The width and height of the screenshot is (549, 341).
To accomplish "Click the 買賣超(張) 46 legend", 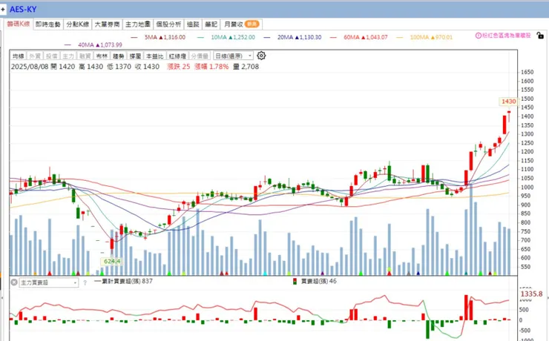I will click(x=315, y=281).
